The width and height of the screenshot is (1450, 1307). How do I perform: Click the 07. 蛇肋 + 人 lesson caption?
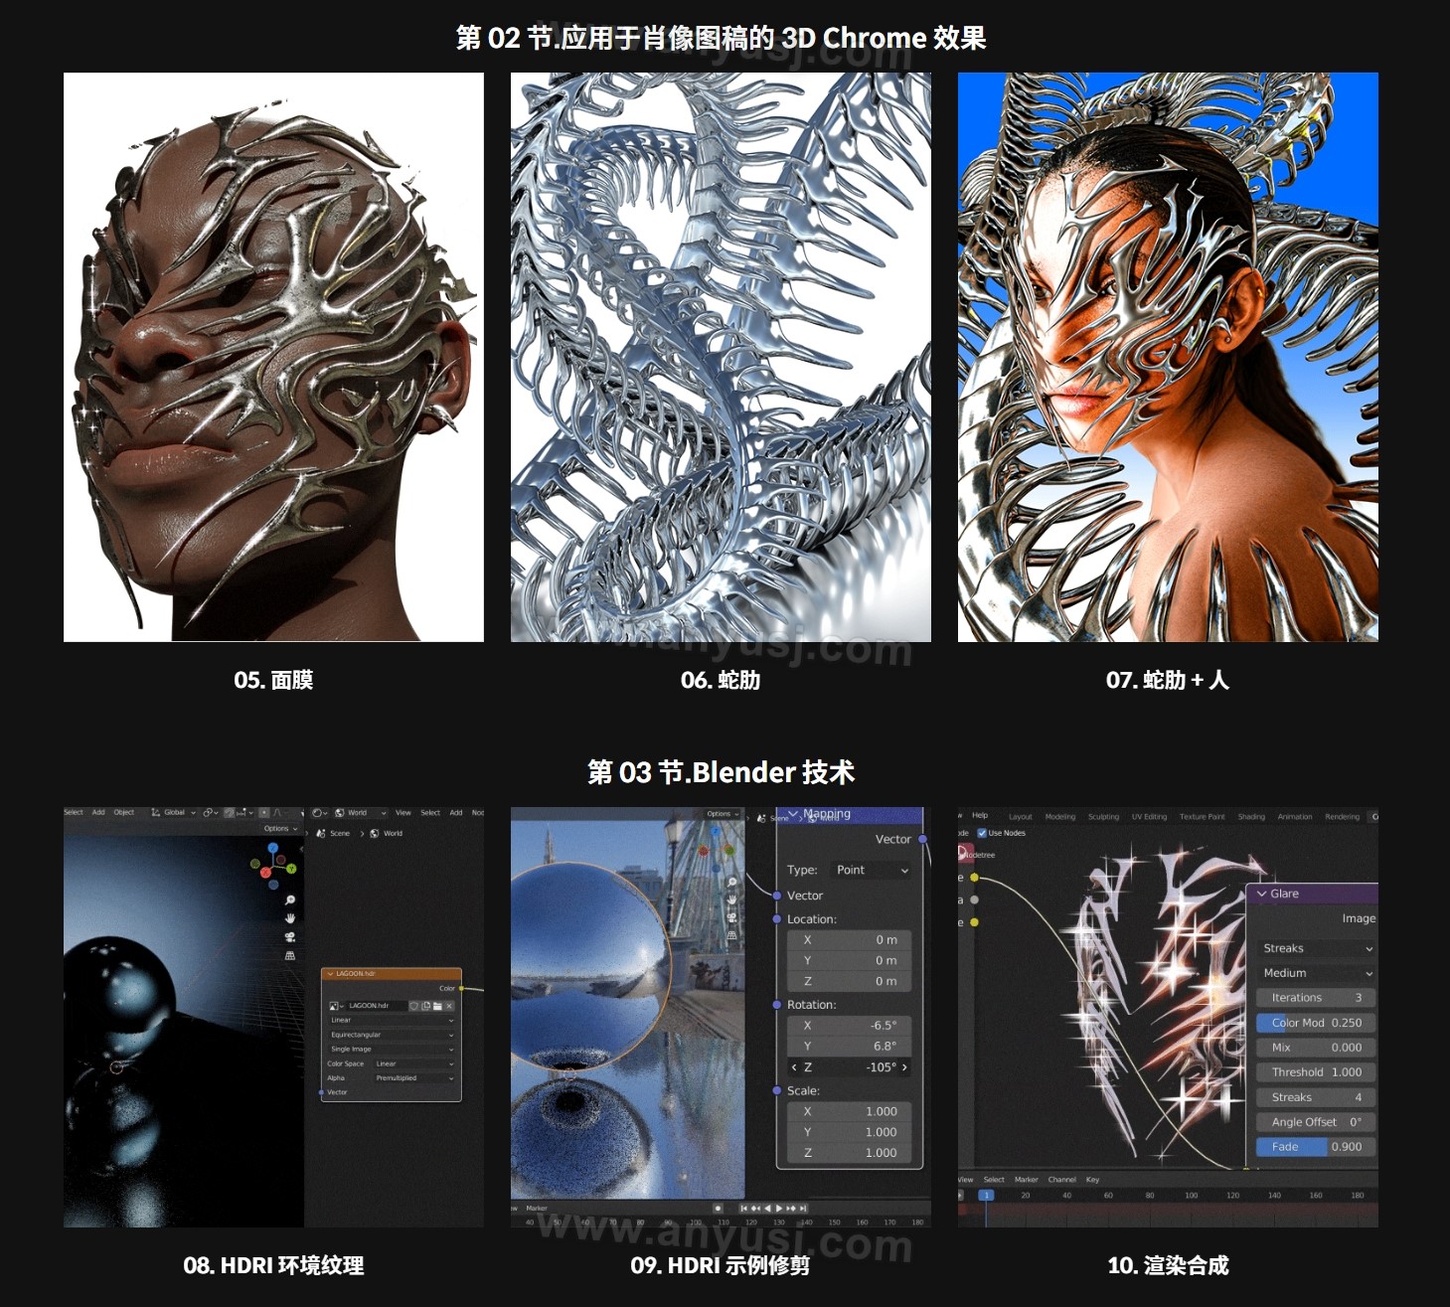[1168, 680]
